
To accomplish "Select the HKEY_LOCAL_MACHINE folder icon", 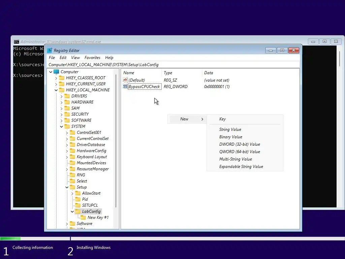I will (x=62, y=90).
